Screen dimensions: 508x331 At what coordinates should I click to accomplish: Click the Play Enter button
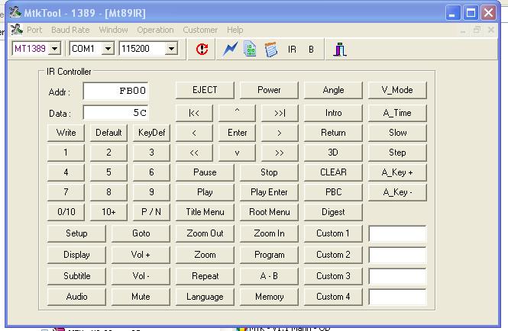pyautogui.click(x=269, y=192)
